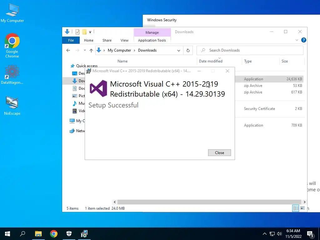Select the Videos item in sidebar
This screenshot has height=240, width=320.
click(78, 111)
